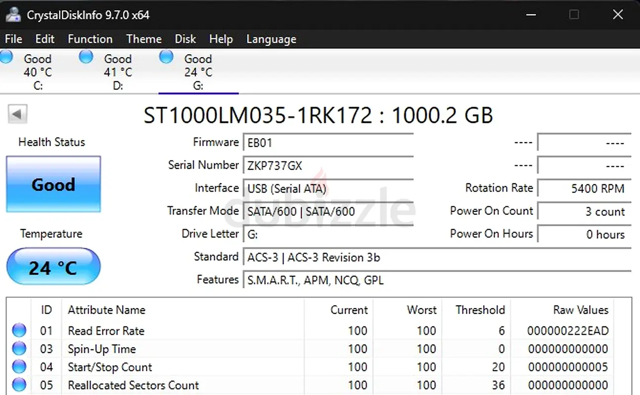
Task: Click status orb for Reallocated Sectors Count
Action: [19, 385]
